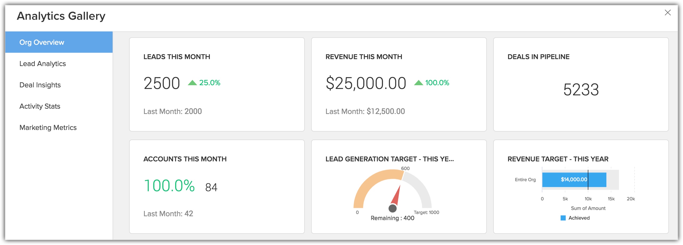Click the gray gauge pivot circle
The image size is (683, 245).
click(393, 208)
